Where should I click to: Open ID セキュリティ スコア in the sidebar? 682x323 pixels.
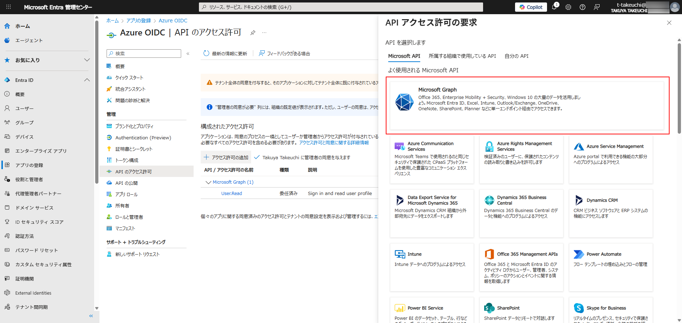[x=39, y=222]
